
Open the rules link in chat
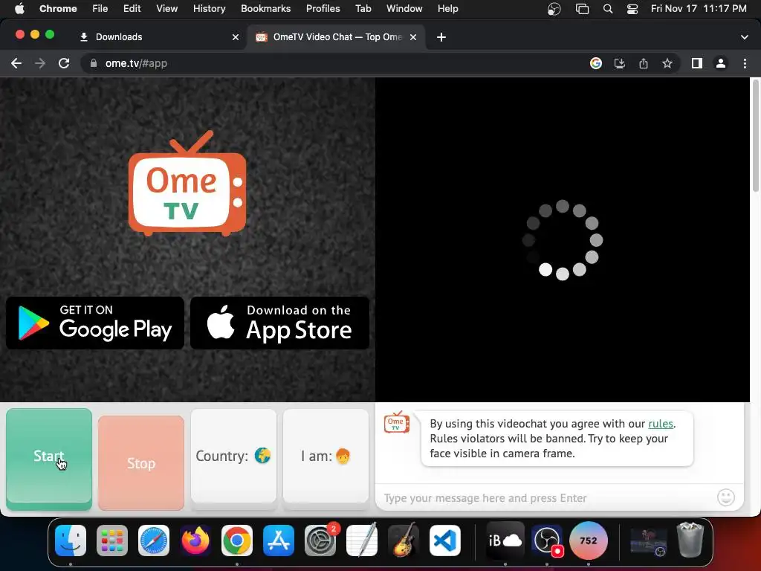tap(661, 424)
